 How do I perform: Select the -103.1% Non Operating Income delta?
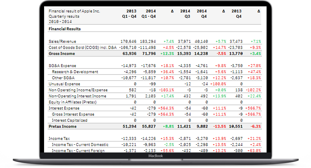[x=166, y=90]
